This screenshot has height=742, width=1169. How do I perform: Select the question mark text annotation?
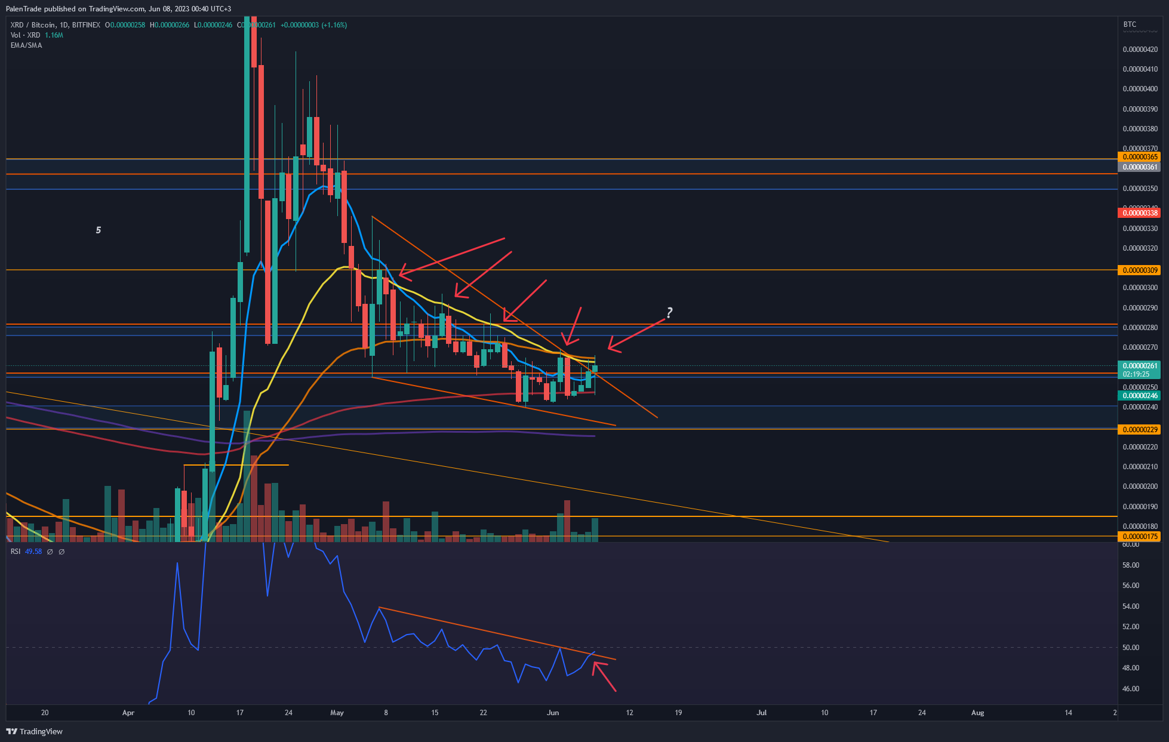click(669, 312)
